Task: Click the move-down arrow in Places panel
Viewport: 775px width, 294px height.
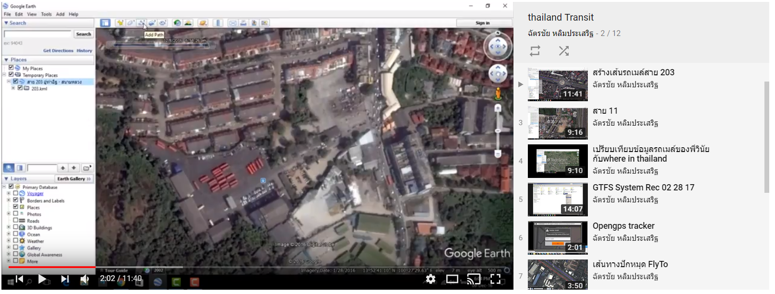Action: 73,168
